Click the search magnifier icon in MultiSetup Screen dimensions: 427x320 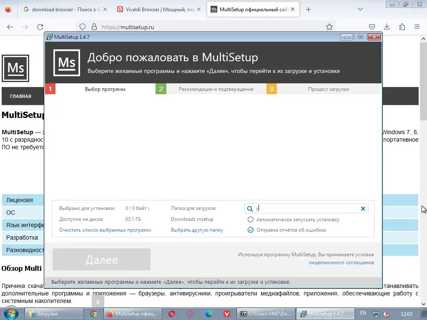click(250, 209)
